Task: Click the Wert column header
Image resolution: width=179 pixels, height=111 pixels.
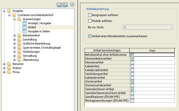Action: point(152,50)
